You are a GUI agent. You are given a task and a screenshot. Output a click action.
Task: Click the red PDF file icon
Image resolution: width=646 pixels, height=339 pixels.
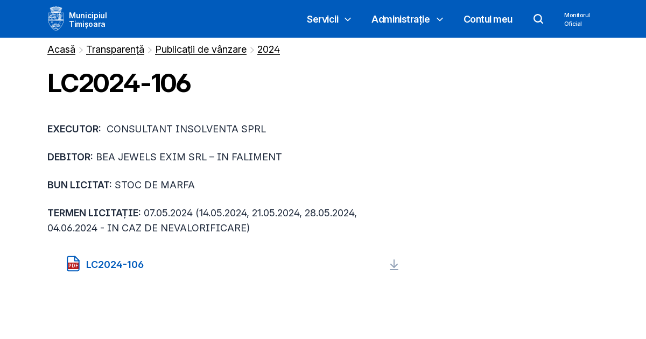[73, 264]
